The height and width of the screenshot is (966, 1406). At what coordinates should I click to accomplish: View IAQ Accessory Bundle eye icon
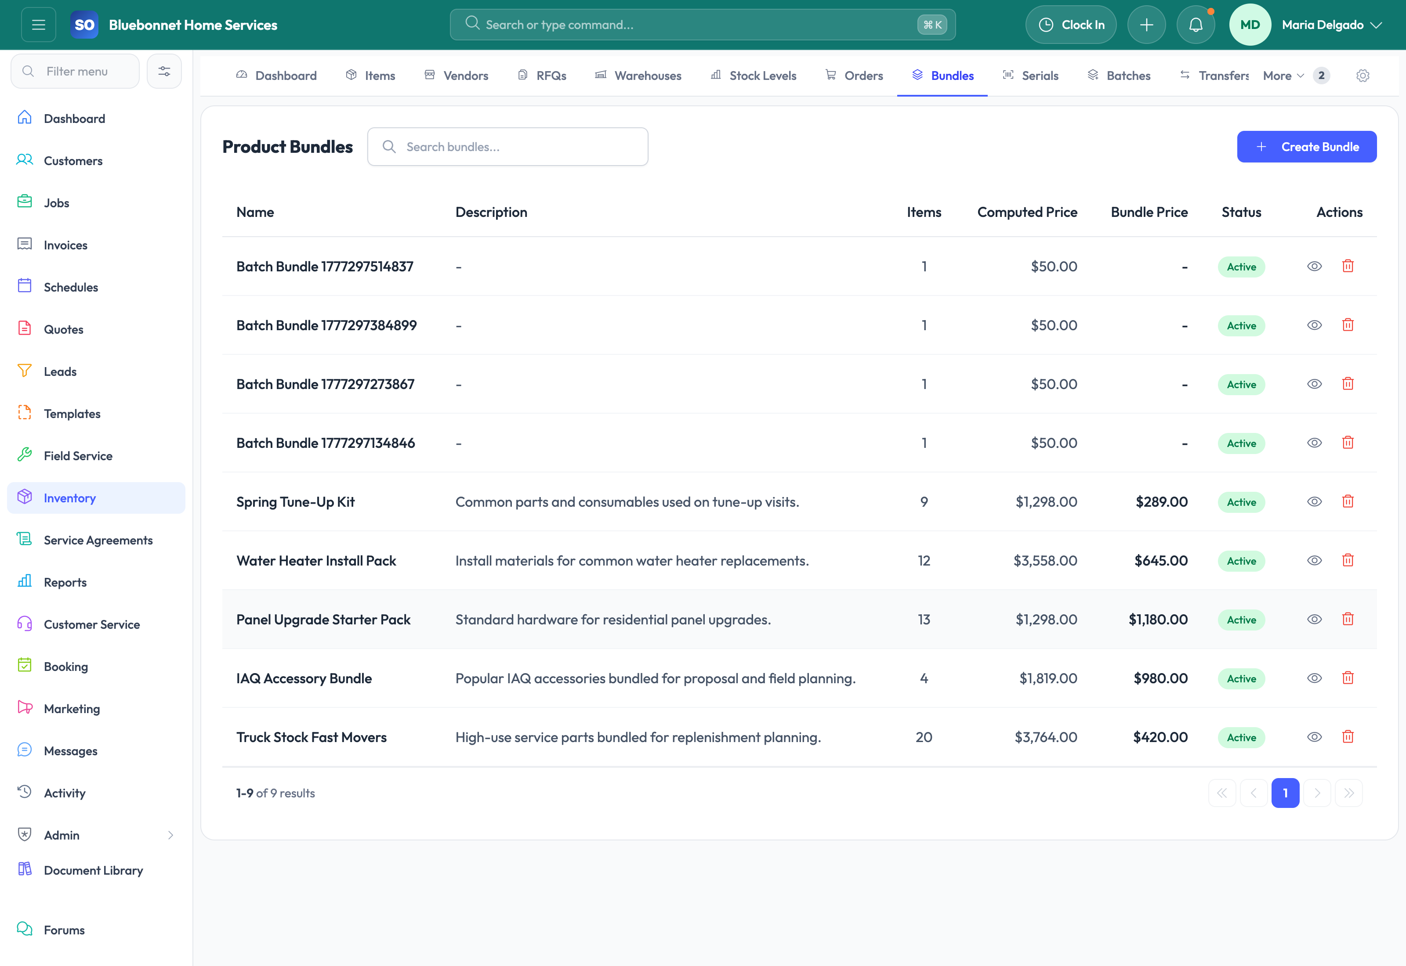(x=1314, y=678)
